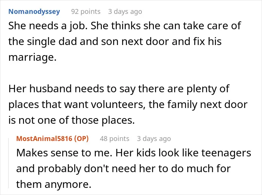Click the line starting "and probably don't need her"

coord(124,169)
